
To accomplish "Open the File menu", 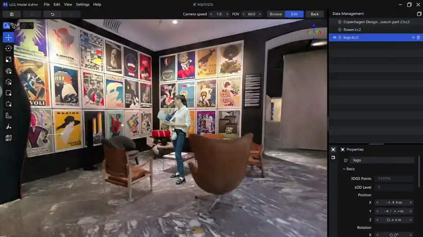I will pos(47,5).
